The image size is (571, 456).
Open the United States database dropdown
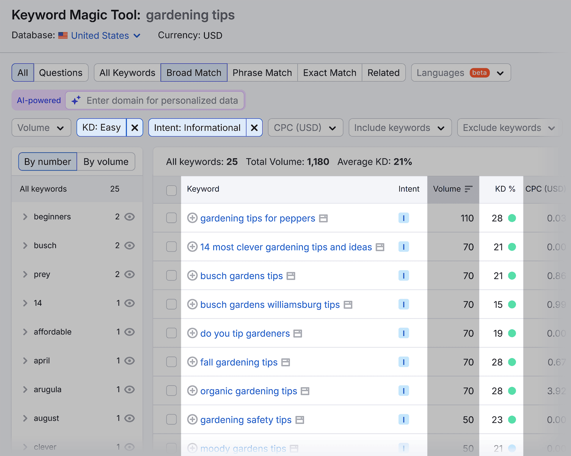pos(105,36)
